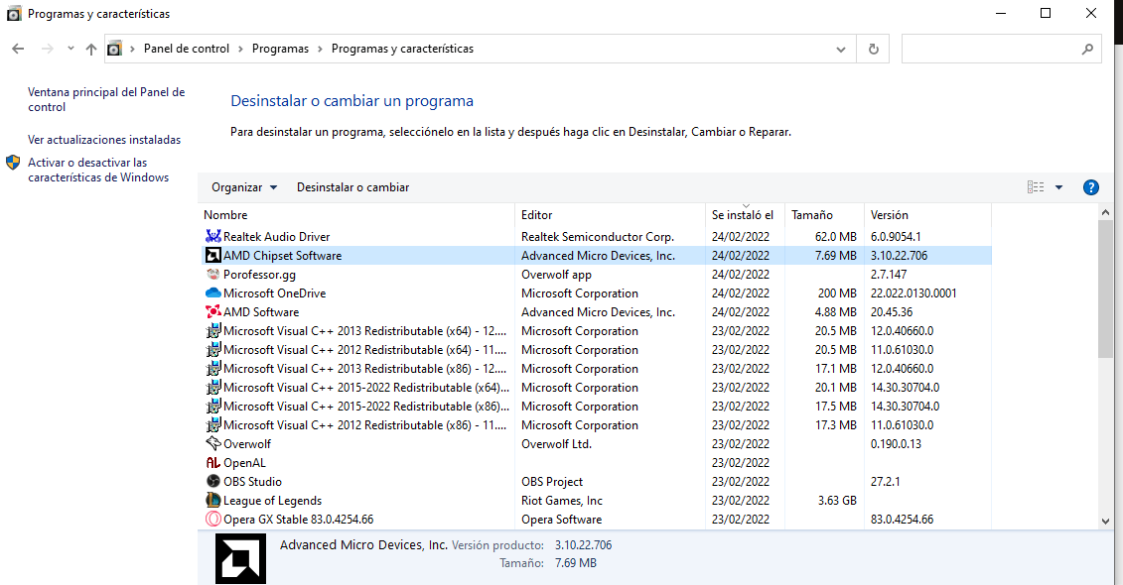The image size is (1123, 585).
Task: Select the 22.022.0130.0001 version cell
Action: coord(913,292)
